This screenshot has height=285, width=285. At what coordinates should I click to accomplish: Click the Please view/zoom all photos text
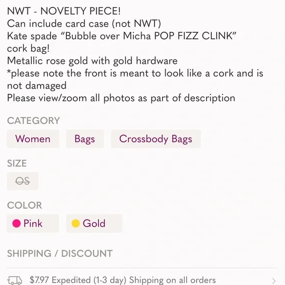click(x=121, y=98)
